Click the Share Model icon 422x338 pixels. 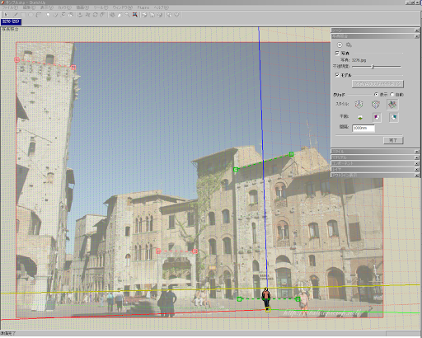coord(176,15)
